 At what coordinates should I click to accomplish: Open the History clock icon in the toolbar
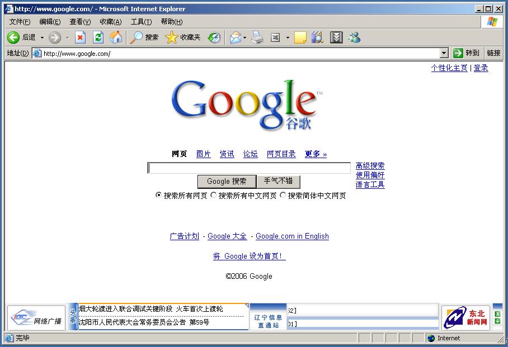(214, 37)
